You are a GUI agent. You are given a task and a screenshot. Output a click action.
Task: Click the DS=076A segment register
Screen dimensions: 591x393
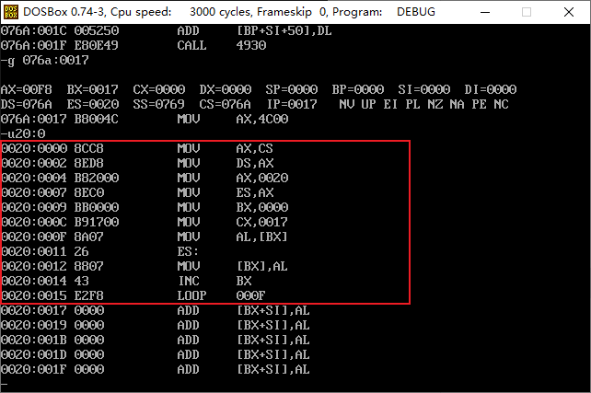click(27, 104)
